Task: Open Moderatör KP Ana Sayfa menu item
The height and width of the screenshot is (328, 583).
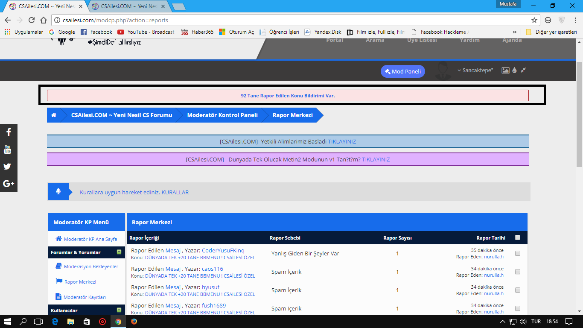Action: pyautogui.click(x=86, y=239)
